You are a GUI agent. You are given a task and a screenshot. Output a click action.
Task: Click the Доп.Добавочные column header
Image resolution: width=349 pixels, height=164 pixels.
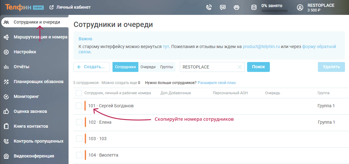(176, 93)
